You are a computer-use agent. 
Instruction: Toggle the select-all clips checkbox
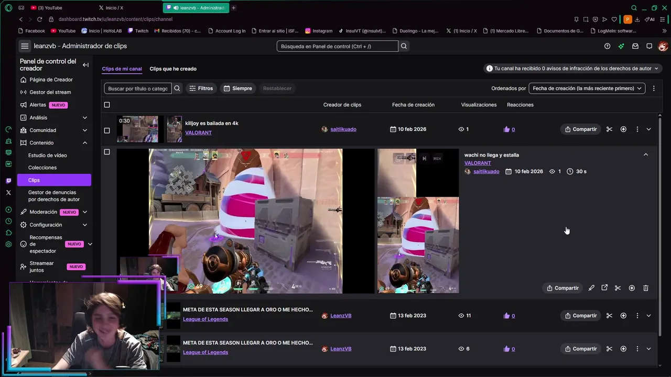(x=107, y=105)
